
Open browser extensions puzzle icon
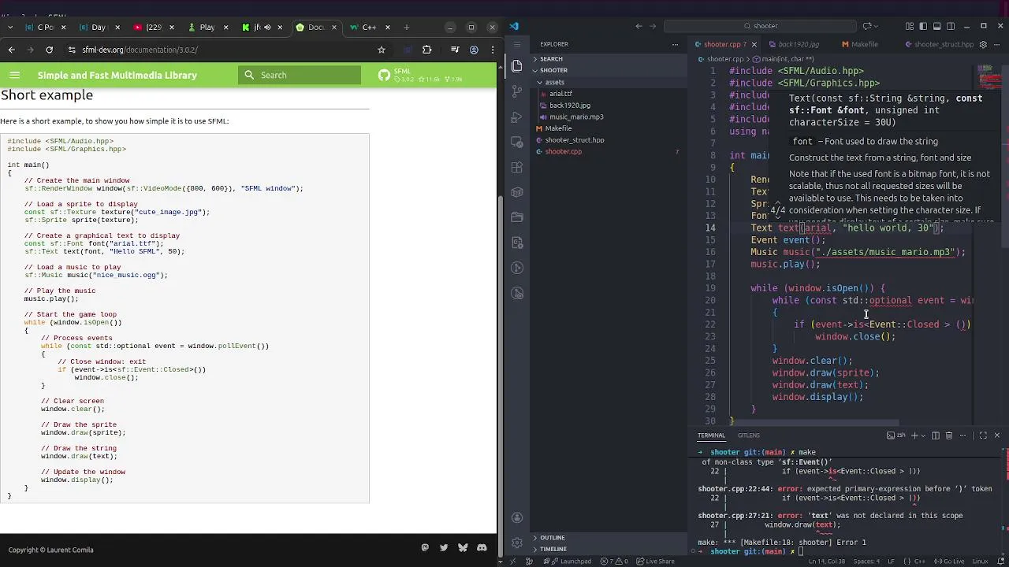click(x=427, y=50)
